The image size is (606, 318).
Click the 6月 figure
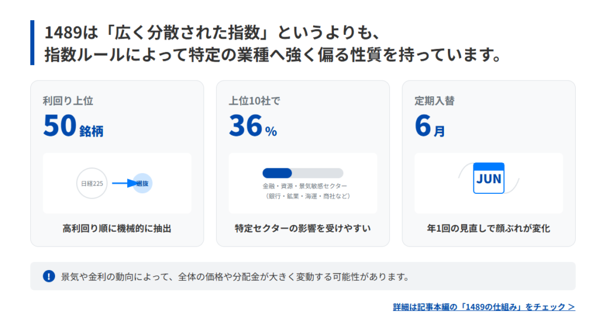coord(430,126)
